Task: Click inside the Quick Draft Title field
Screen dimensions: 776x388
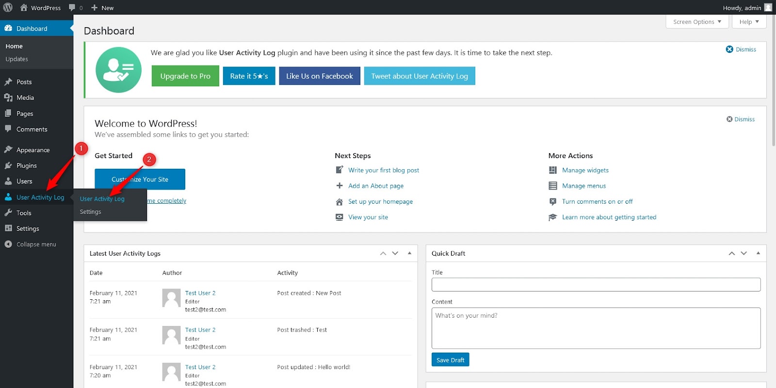Action: tap(596, 284)
